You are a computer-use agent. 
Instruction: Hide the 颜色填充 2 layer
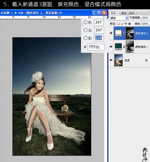tap(111, 33)
